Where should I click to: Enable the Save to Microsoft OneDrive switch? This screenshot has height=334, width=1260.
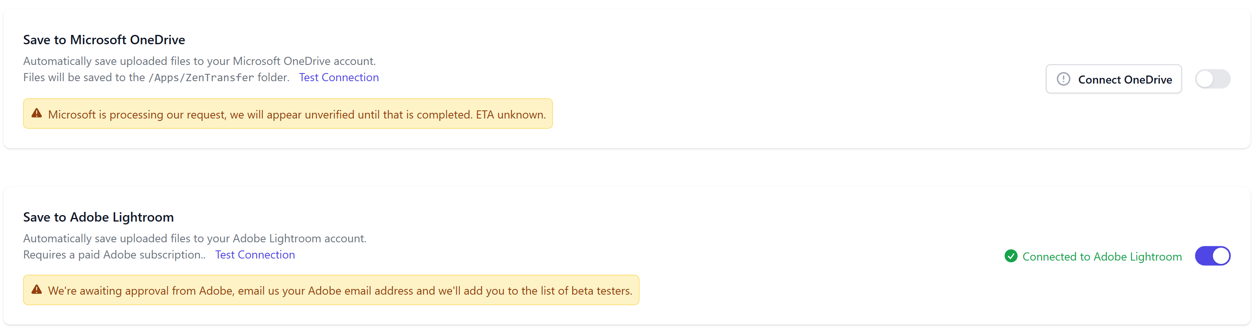click(1212, 79)
